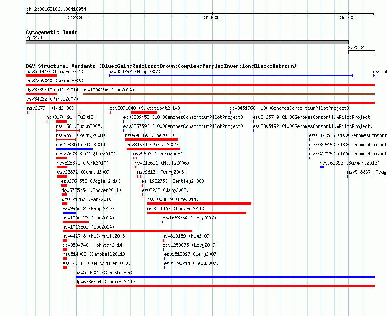The height and width of the screenshot is (316, 387).
Task: Click nsv9602 (Perry2008) label
Action: (x=158, y=154)
